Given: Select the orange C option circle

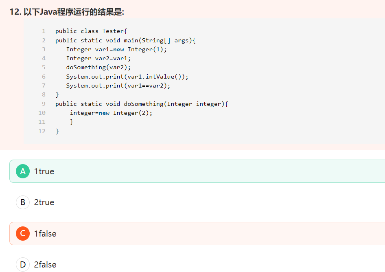Looking at the screenshot, I should (x=23, y=234).
